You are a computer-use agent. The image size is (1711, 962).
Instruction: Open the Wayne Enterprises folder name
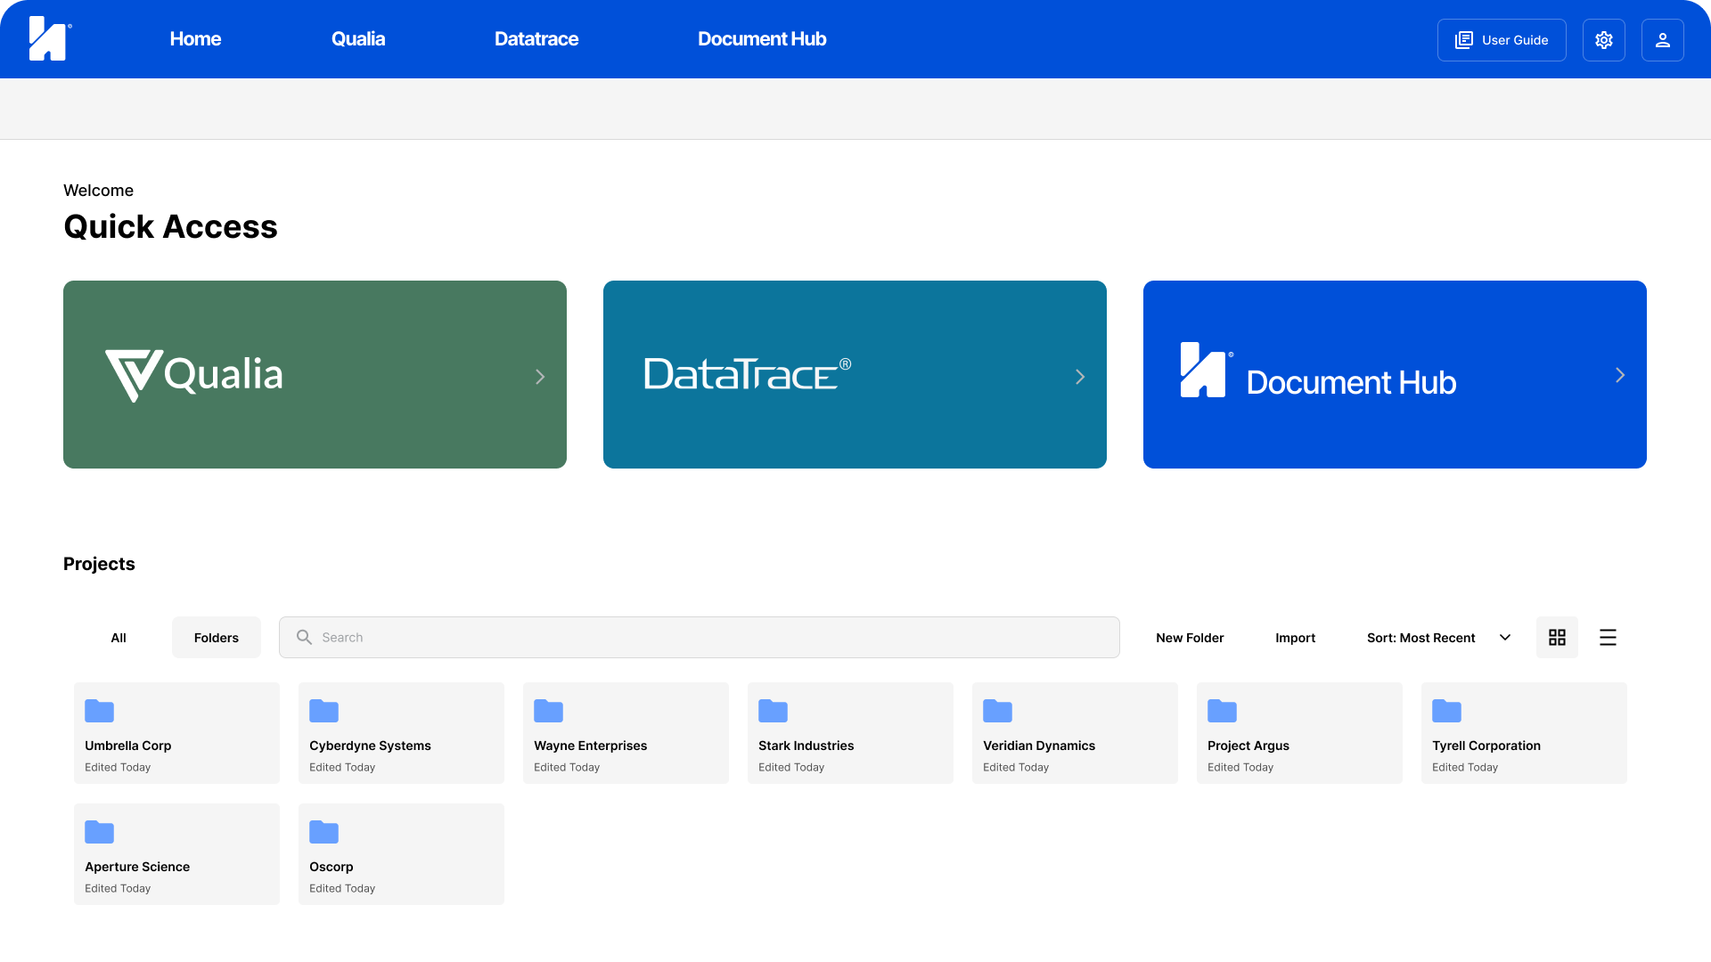tap(590, 746)
